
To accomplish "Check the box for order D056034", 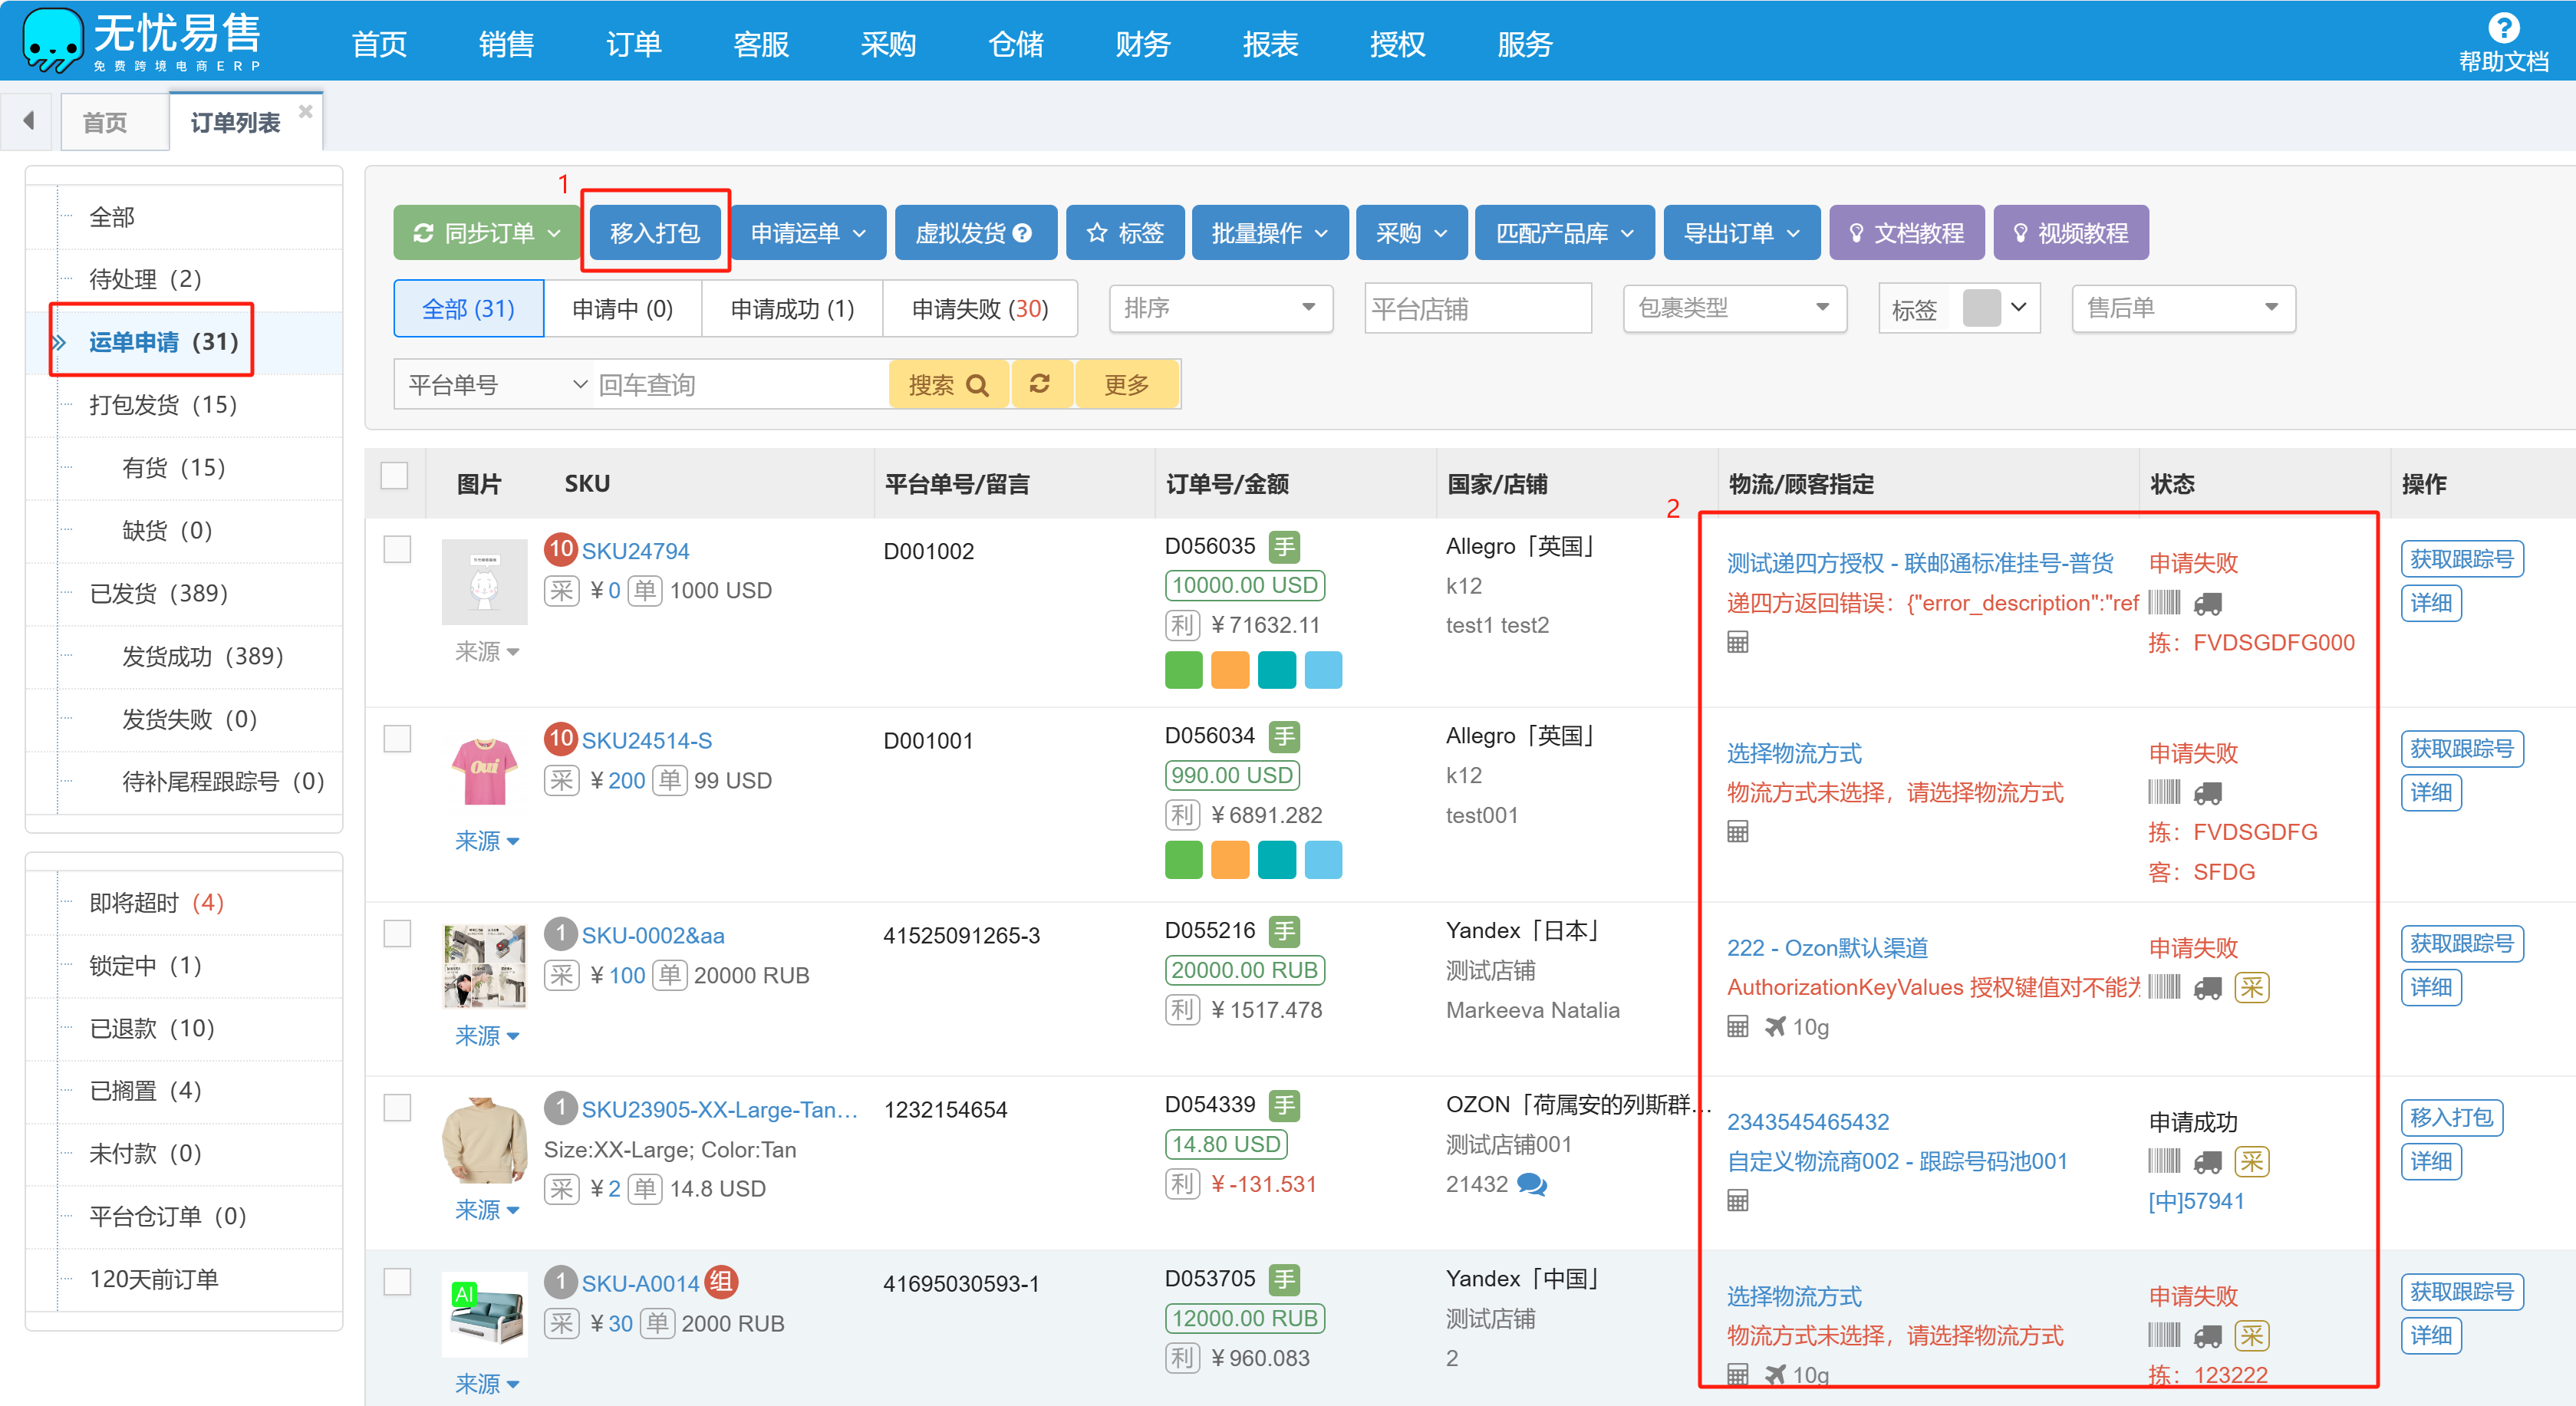I will click(x=397, y=739).
